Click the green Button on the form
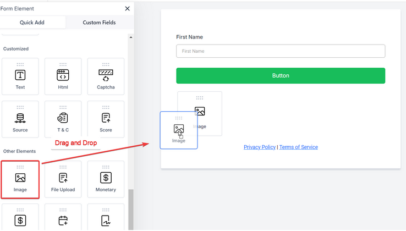 click(281, 75)
